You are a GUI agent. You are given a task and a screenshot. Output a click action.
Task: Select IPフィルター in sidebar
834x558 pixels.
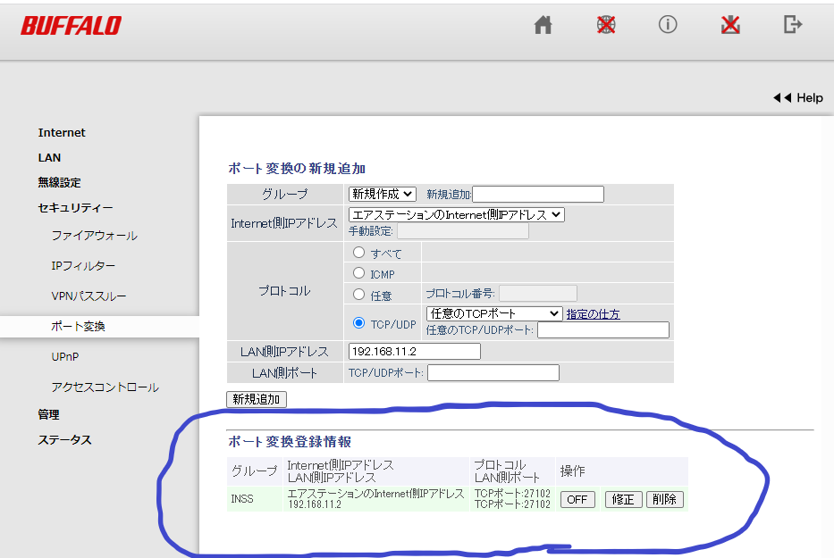pyautogui.click(x=83, y=266)
